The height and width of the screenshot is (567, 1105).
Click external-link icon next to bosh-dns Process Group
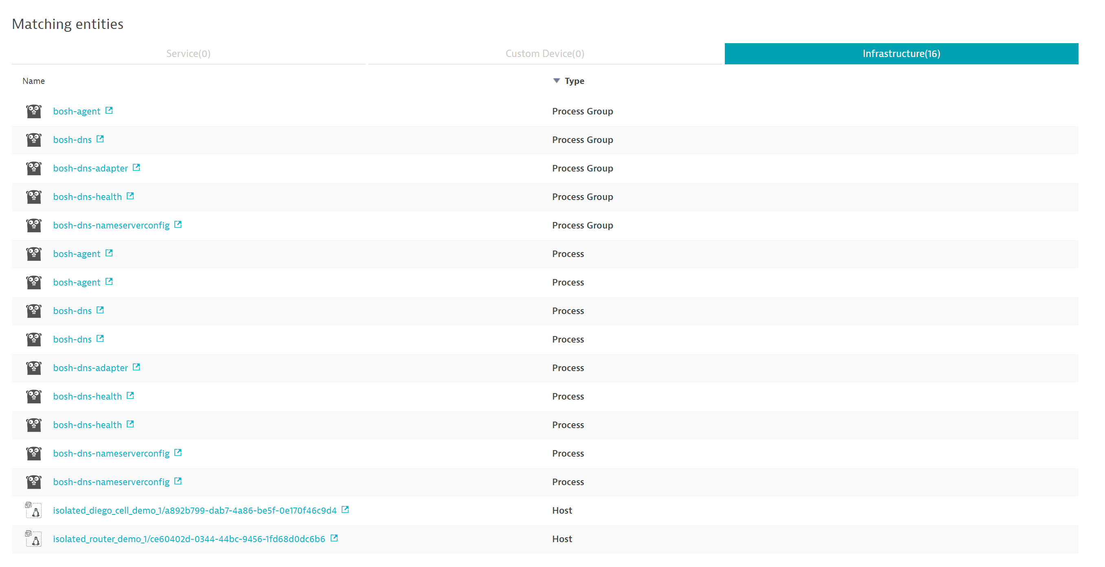(100, 139)
